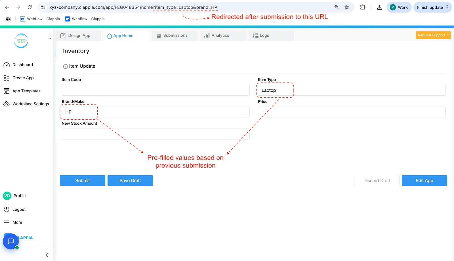Open the apps grid in bookmarks bar

pyautogui.click(x=8, y=19)
